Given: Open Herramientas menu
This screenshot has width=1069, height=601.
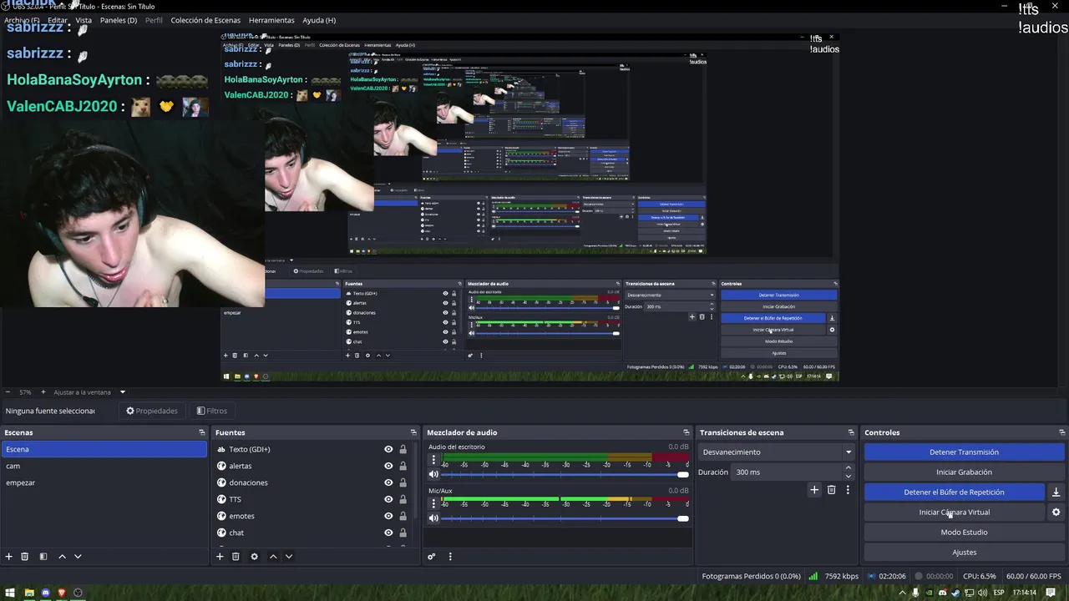Looking at the screenshot, I should point(271,20).
